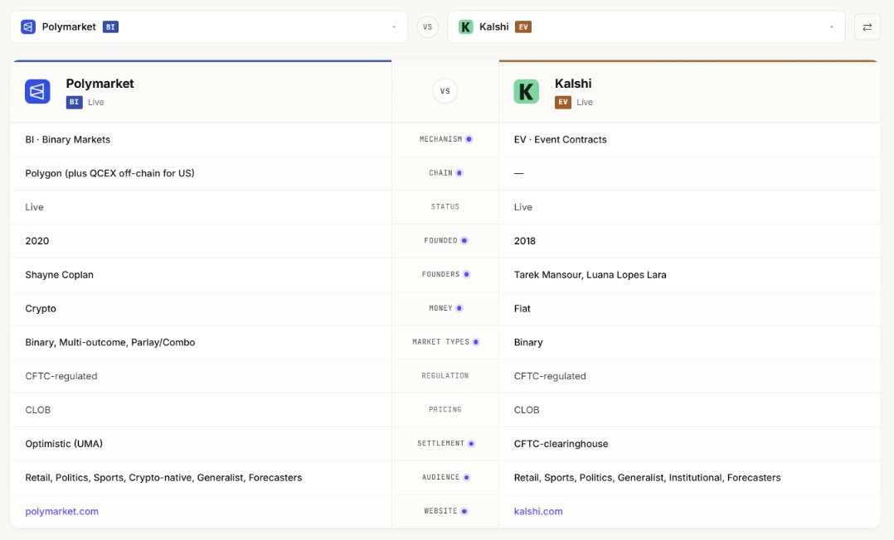
Task: Click 'Optimistic (UMA)' settlement cell
Action: pos(64,444)
